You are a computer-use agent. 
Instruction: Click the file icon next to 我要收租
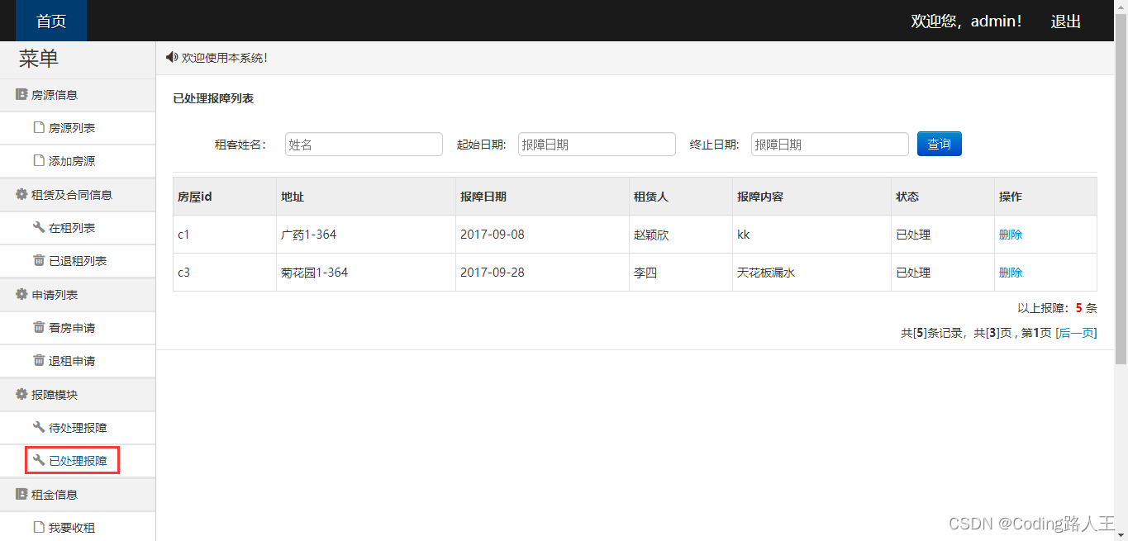[39, 528]
